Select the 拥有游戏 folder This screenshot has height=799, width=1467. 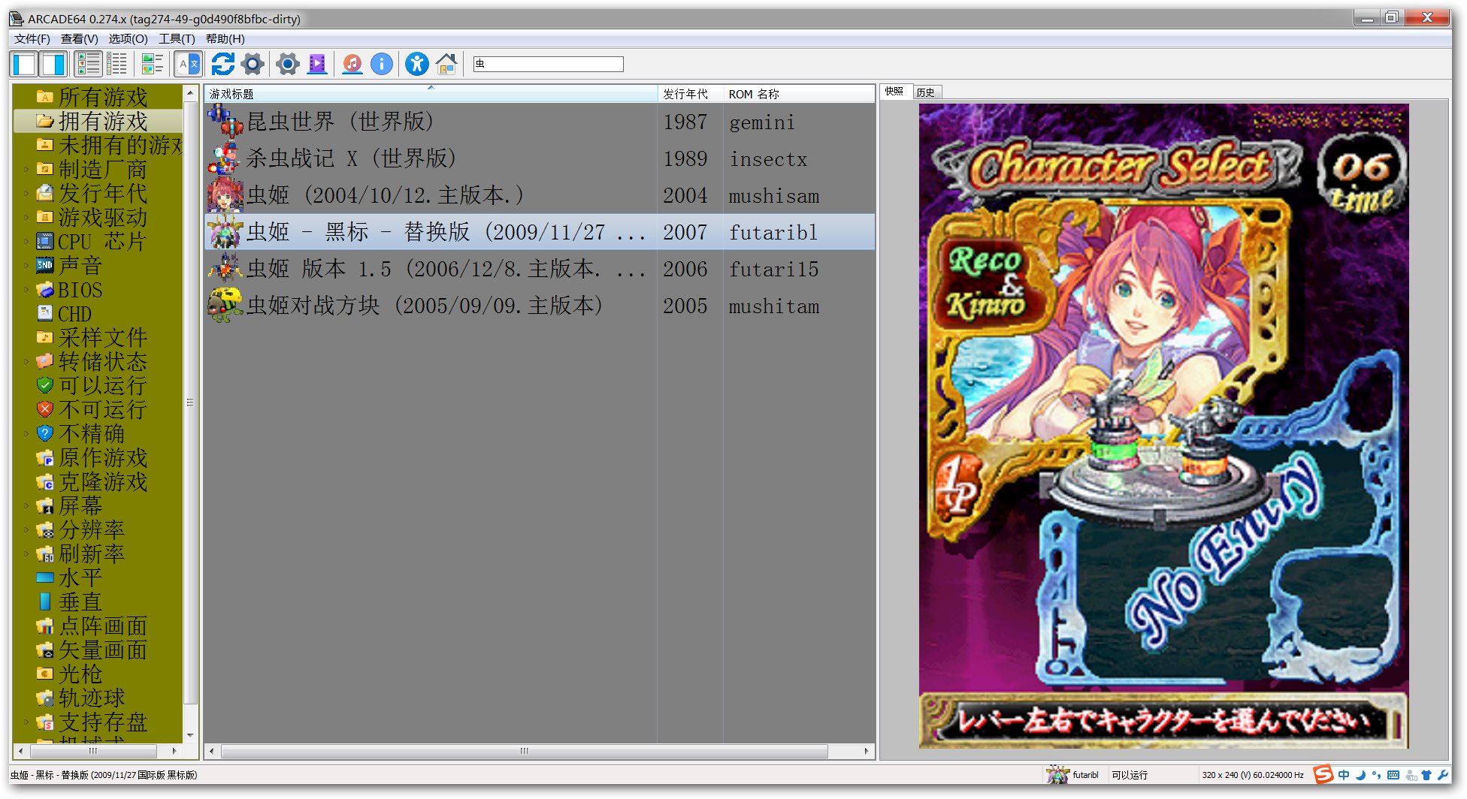(x=103, y=121)
